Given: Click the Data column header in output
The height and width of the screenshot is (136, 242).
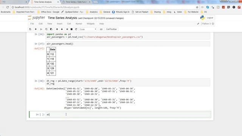Looking at the screenshot, I should [x=53, y=49].
